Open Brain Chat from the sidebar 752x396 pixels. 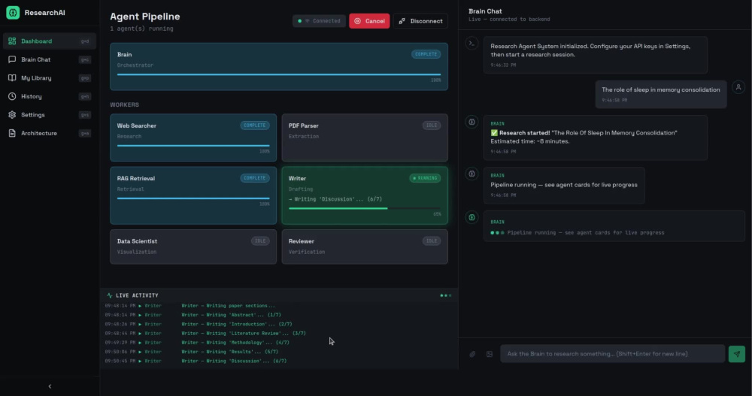tap(50, 59)
